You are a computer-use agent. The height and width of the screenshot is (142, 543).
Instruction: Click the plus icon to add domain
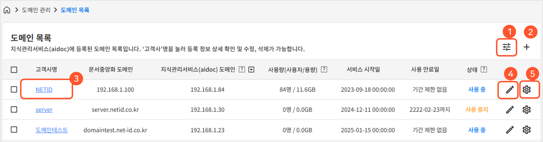(x=527, y=47)
